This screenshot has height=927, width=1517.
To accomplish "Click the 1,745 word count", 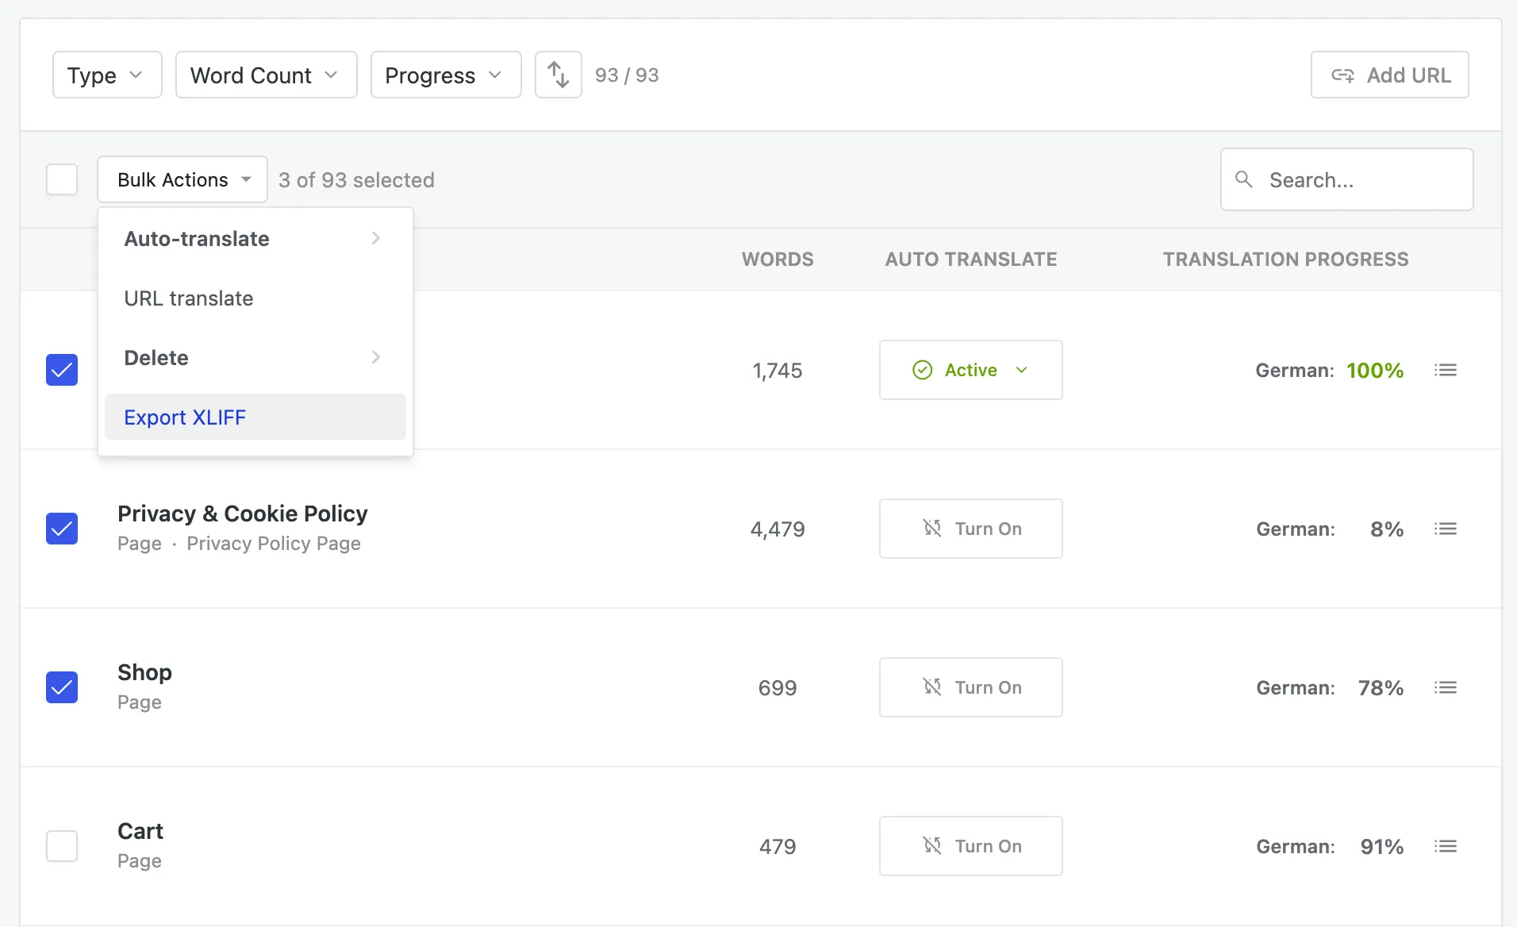I will (778, 371).
